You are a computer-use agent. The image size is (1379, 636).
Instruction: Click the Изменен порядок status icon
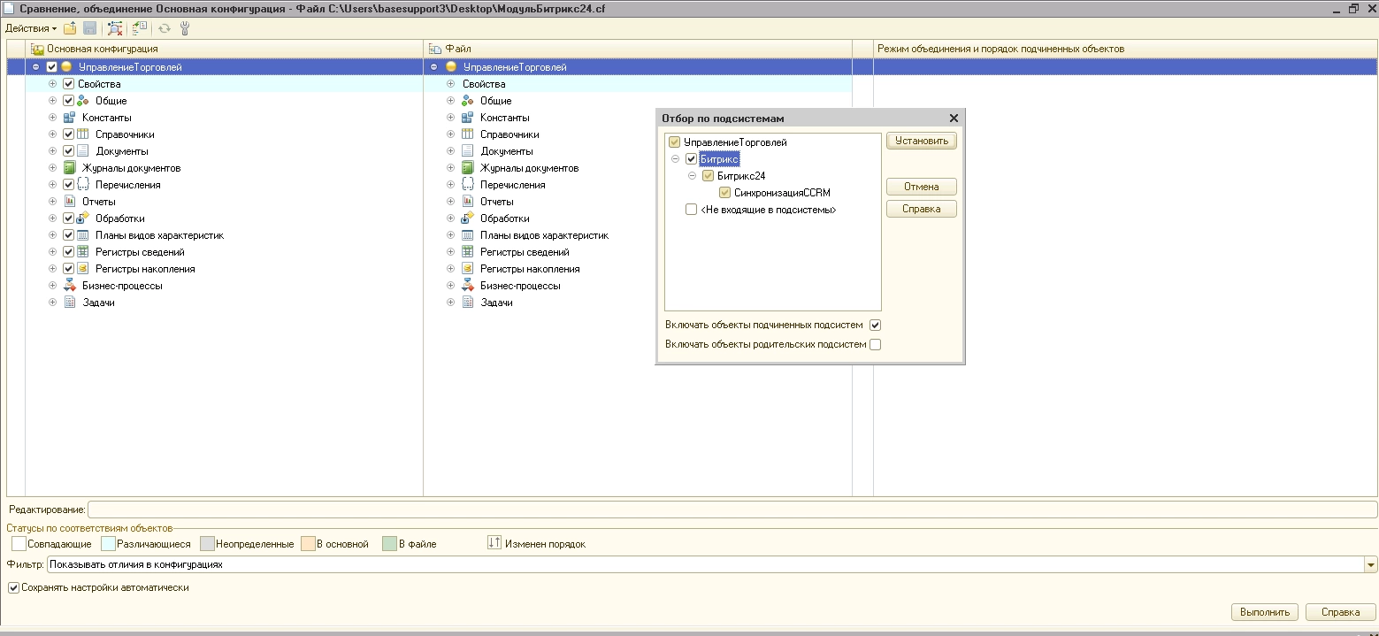point(494,543)
